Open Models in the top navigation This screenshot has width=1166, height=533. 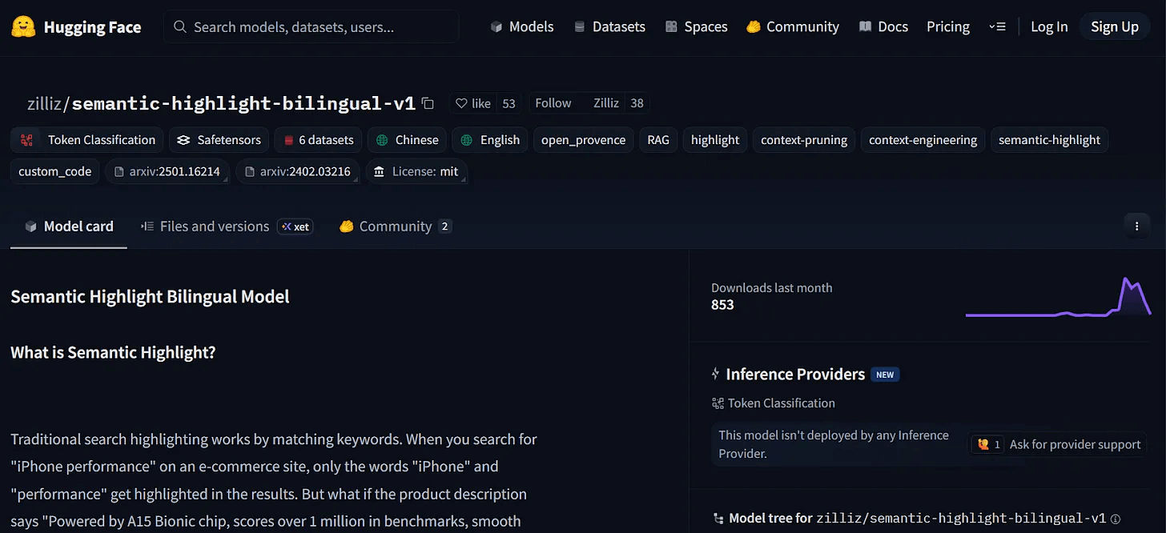522,26
